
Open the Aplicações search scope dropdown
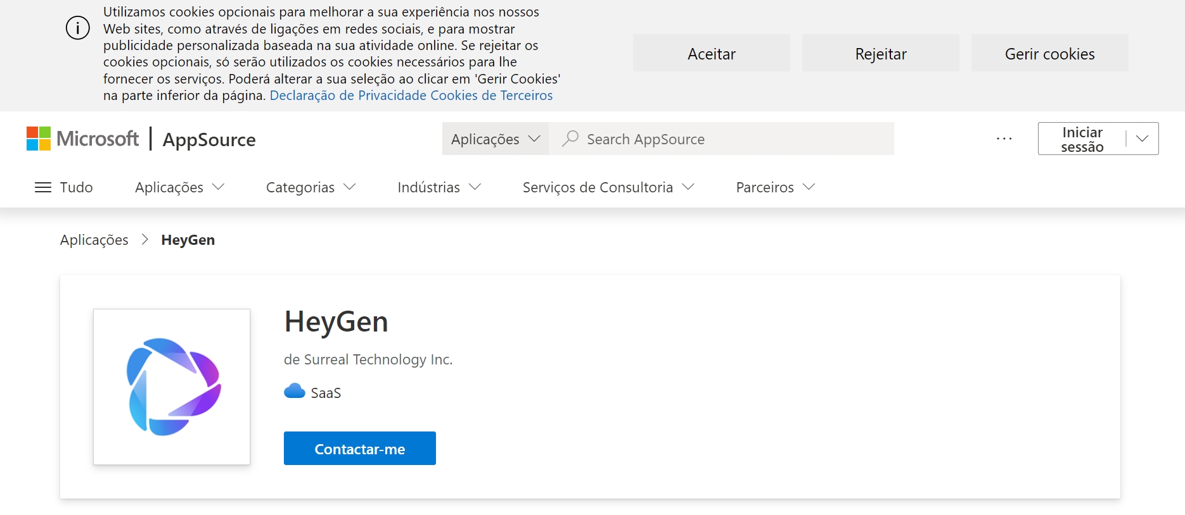click(x=496, y=139)
